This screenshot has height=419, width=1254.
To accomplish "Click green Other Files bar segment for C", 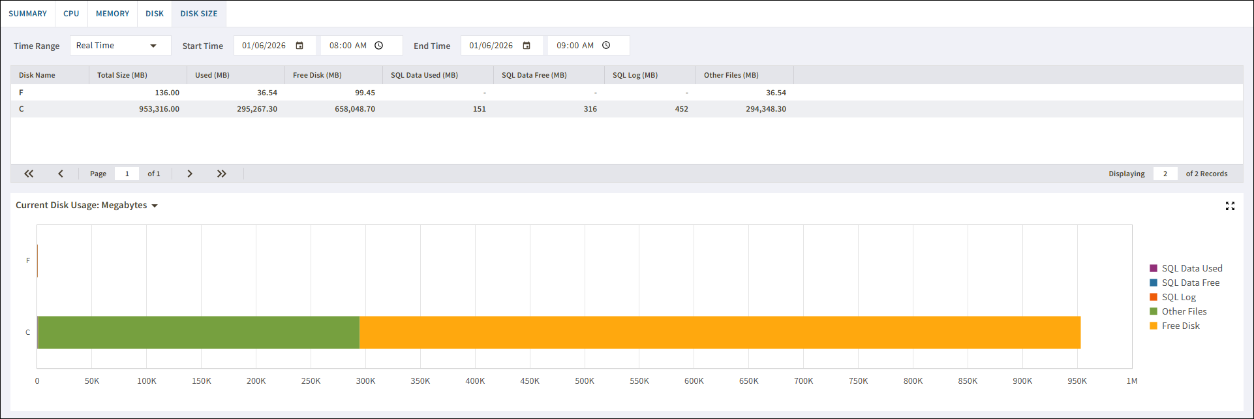I will coord(198,332).
